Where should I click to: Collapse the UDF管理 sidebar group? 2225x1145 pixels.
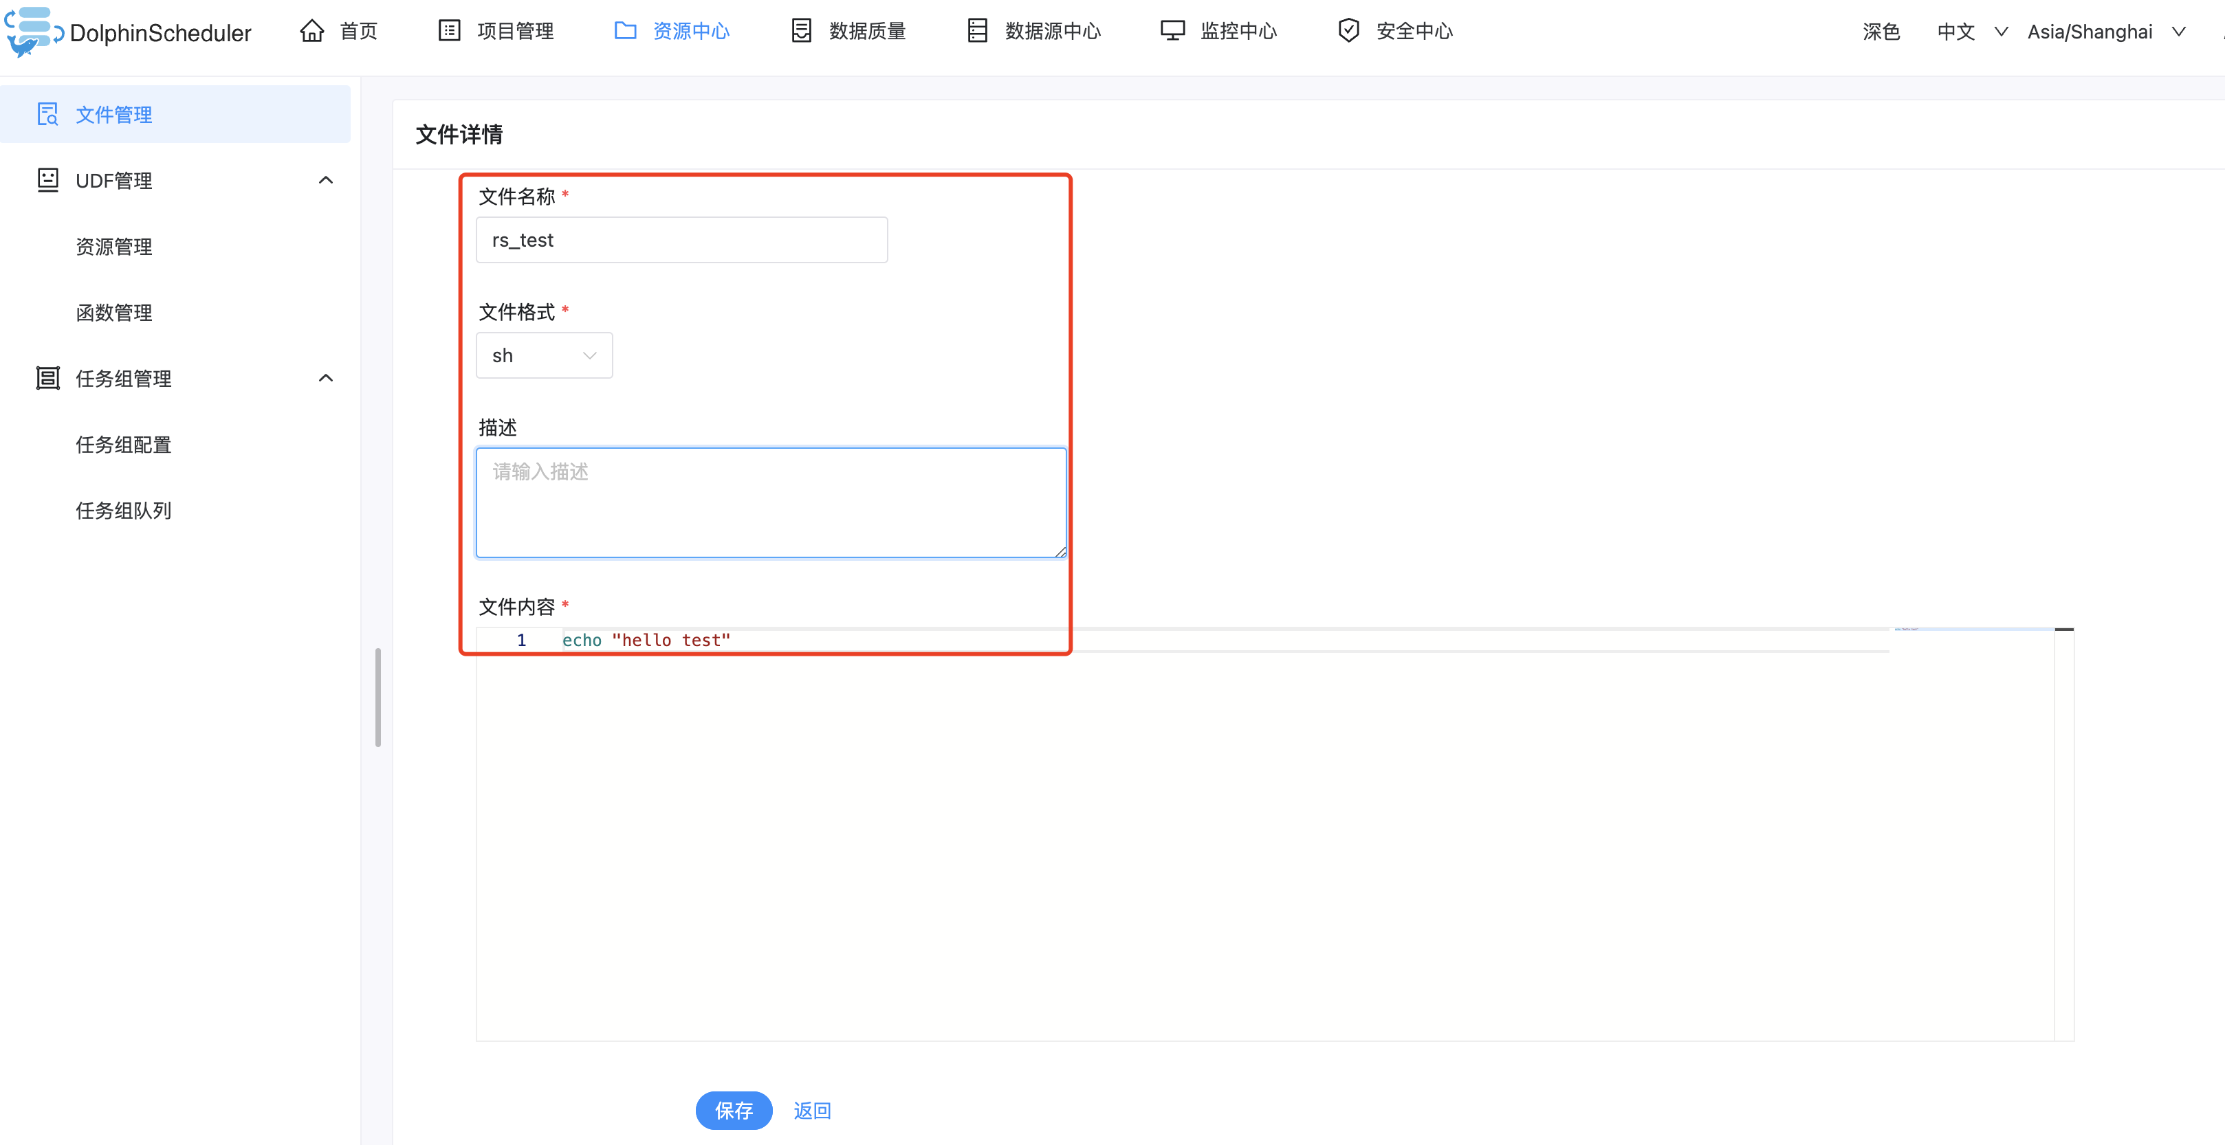pos(326,181)
